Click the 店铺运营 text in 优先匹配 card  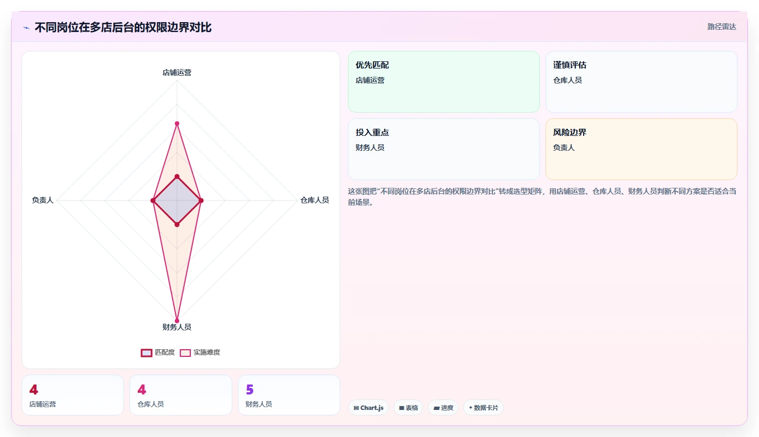click(x=370, y=80)
